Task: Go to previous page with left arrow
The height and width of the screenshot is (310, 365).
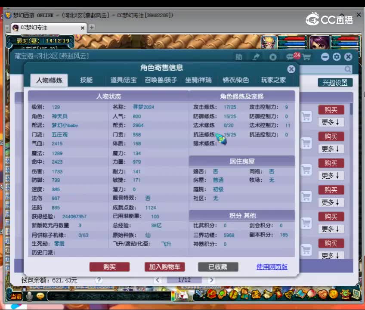Action: point(158,280)
